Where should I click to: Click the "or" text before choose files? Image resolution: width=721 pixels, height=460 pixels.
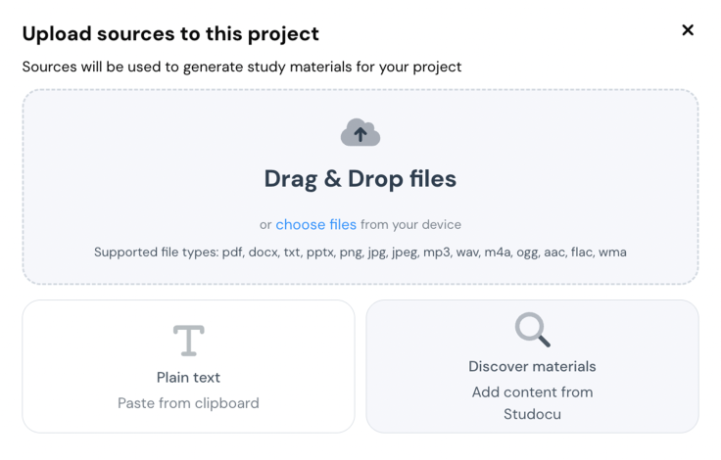point(265,225)
